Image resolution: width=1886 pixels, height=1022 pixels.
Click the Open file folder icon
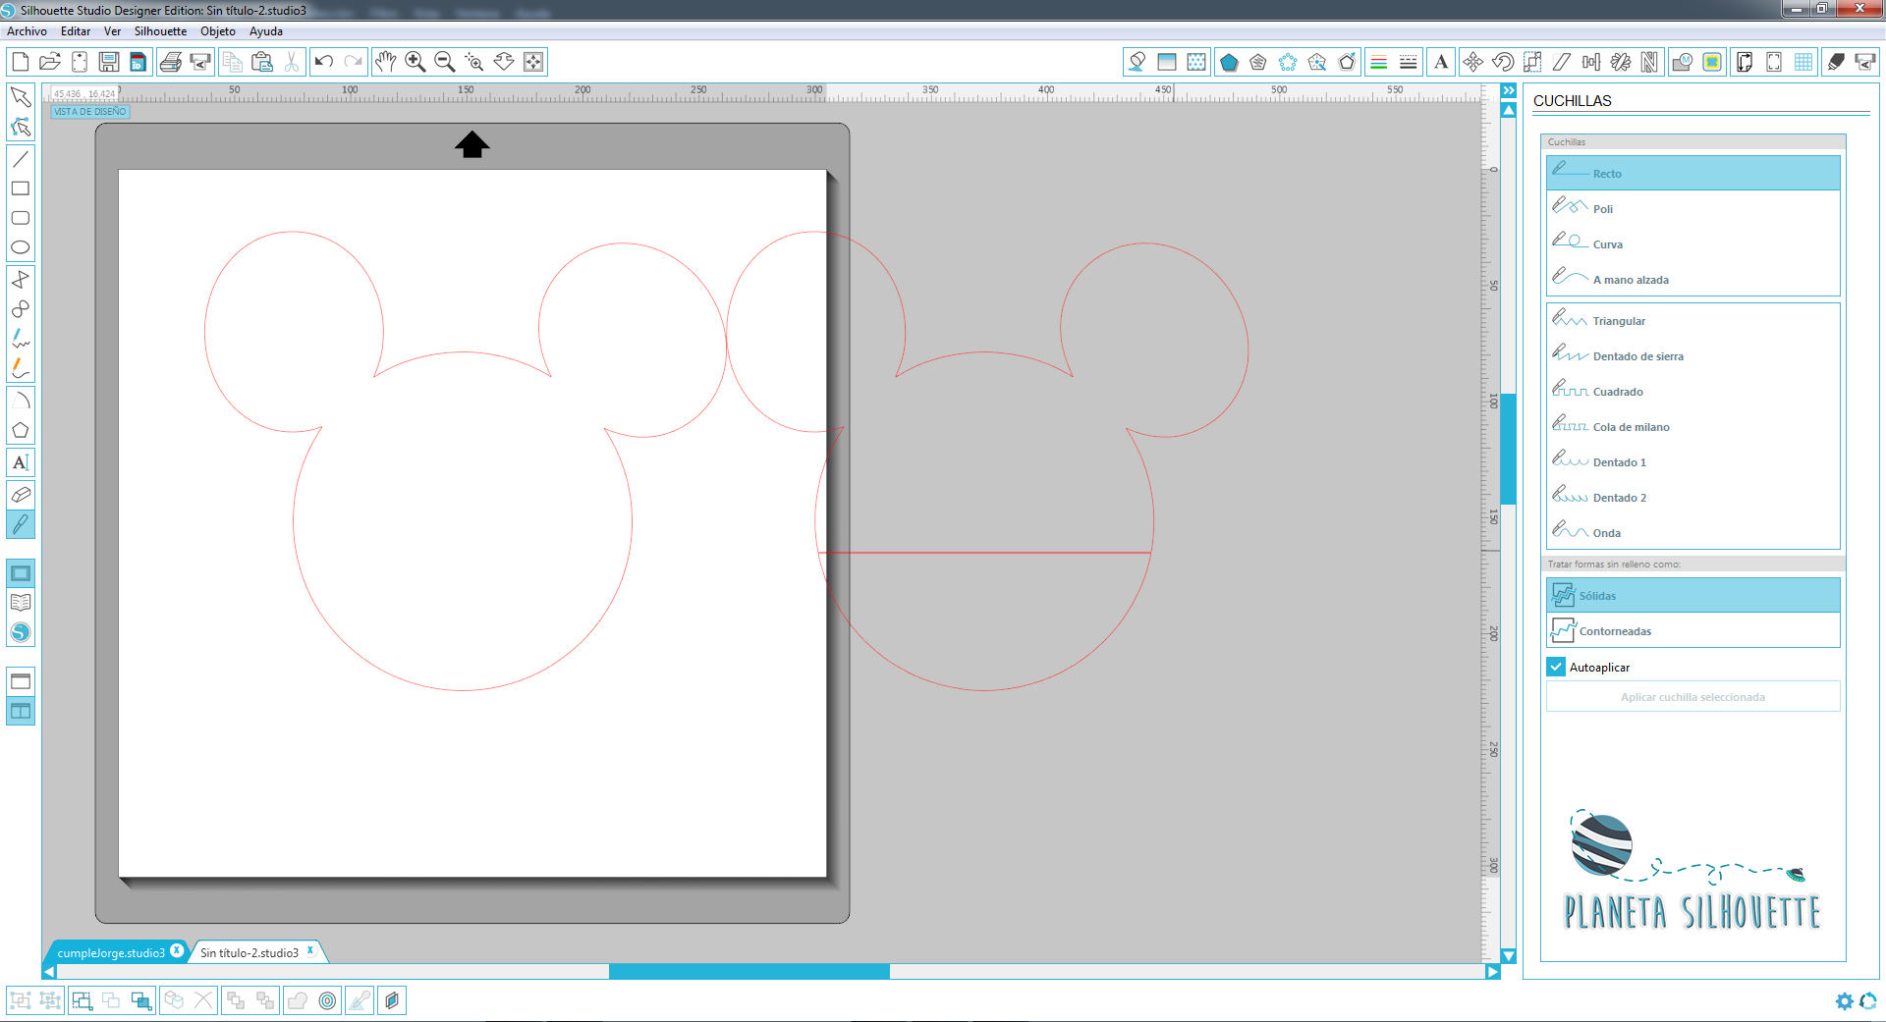coord(50,62)
